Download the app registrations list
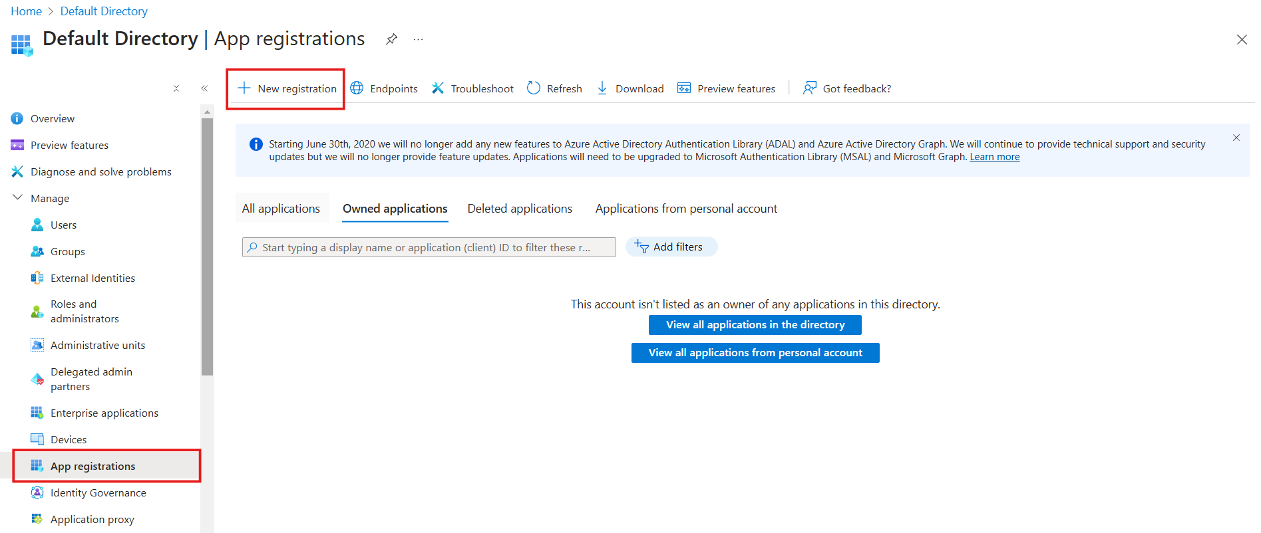Screen dimensions: 1261x533 630,88
